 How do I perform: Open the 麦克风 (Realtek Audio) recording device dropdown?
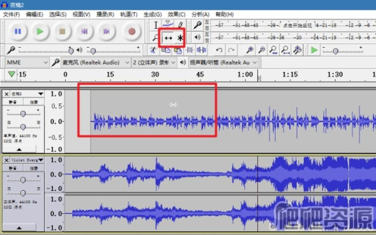(x=96, y=63)
